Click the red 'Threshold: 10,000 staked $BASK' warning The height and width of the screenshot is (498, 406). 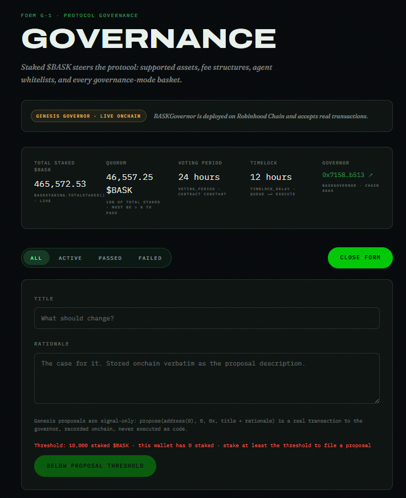point(202,445)
